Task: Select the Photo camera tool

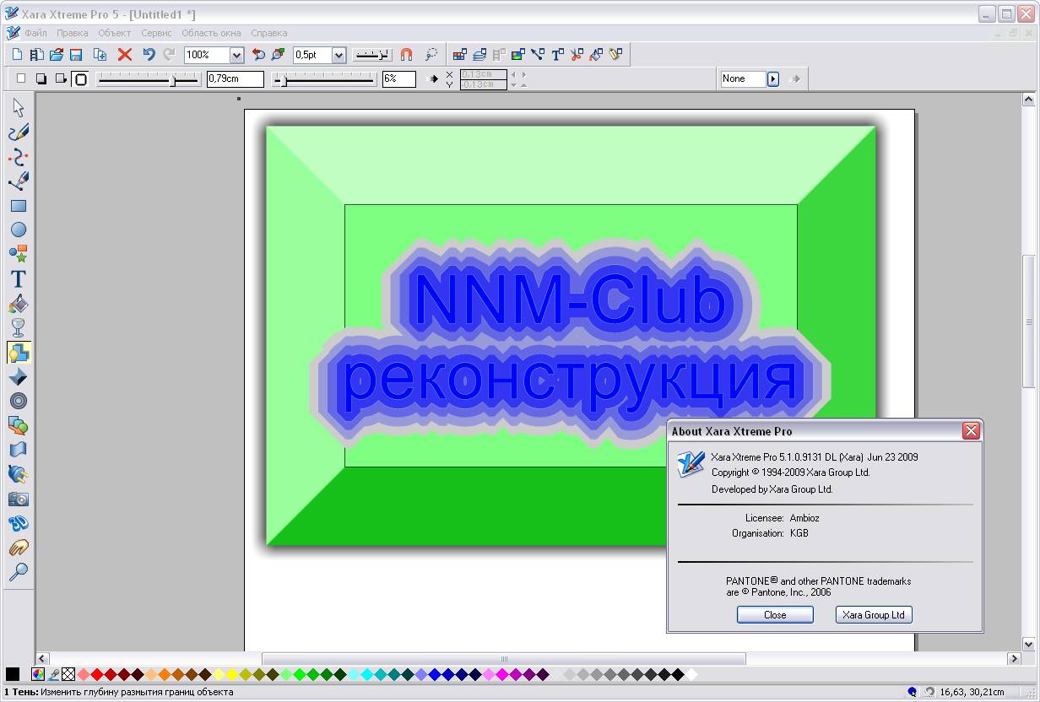Action: (19, 499)
